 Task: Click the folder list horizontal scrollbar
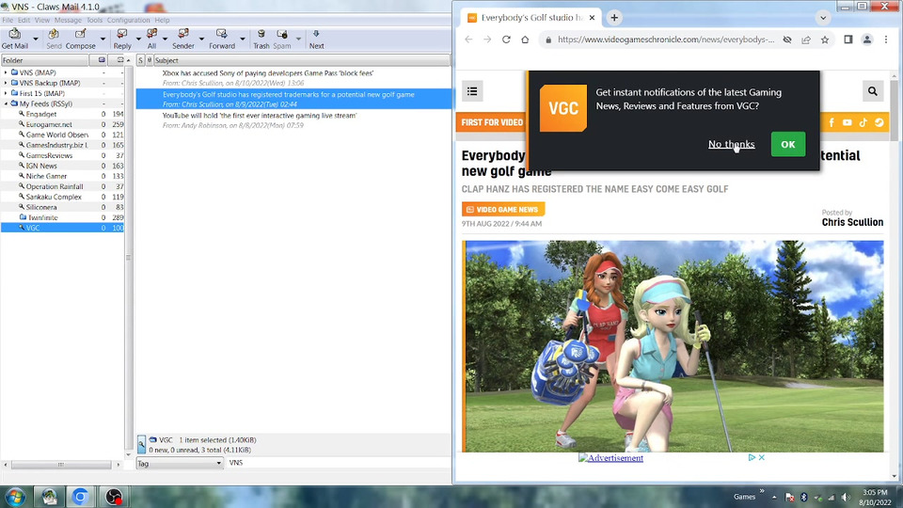pyautogui.click(x=60, y=464)
